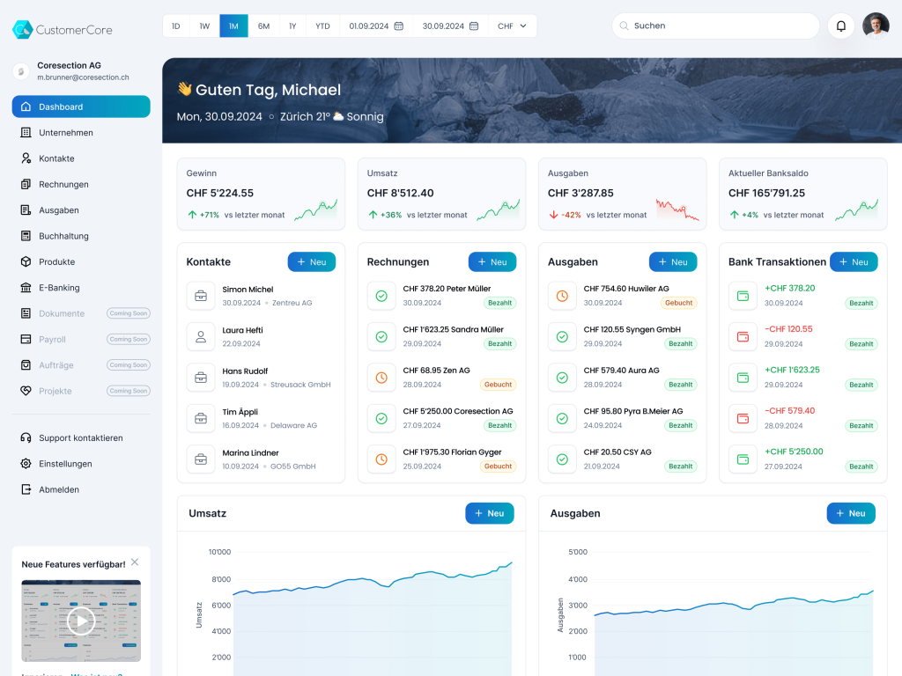The height and width of the screenshot is (676, 902).
Task: Select the 1M time range
Action: tap(233, 26)
